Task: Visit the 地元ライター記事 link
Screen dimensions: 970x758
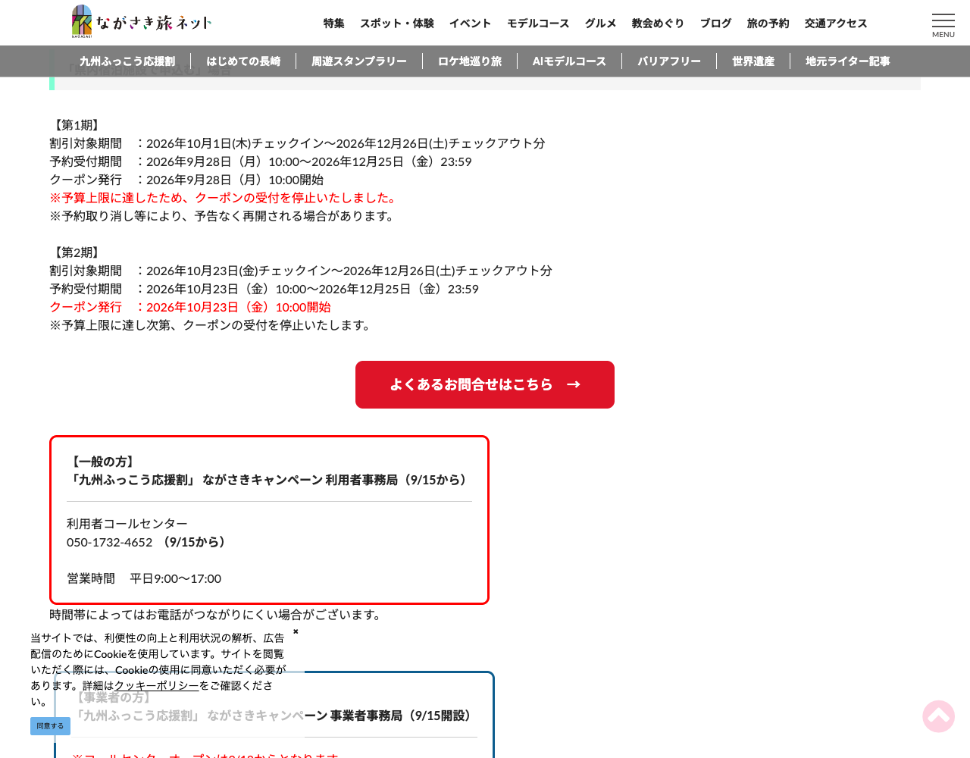Action: pyautogui.click(x=848, y=61)
